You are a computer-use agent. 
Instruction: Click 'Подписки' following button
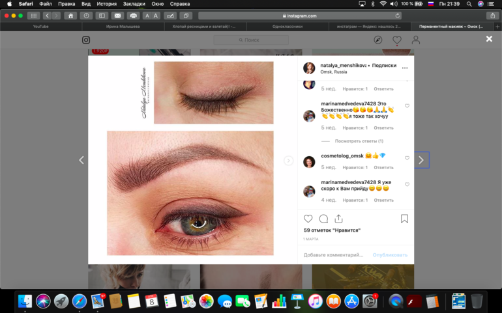[x=384, y=65]
